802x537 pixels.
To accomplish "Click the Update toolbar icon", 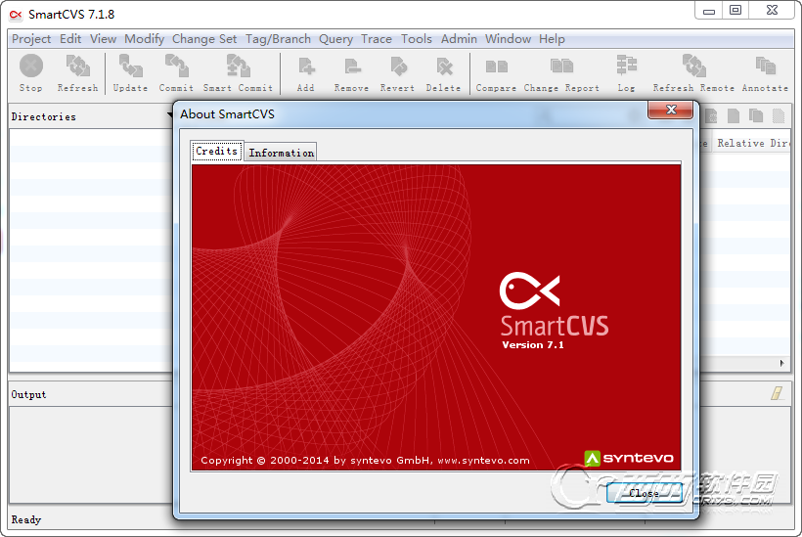I will pyautogui.click(x=130, y=67).
